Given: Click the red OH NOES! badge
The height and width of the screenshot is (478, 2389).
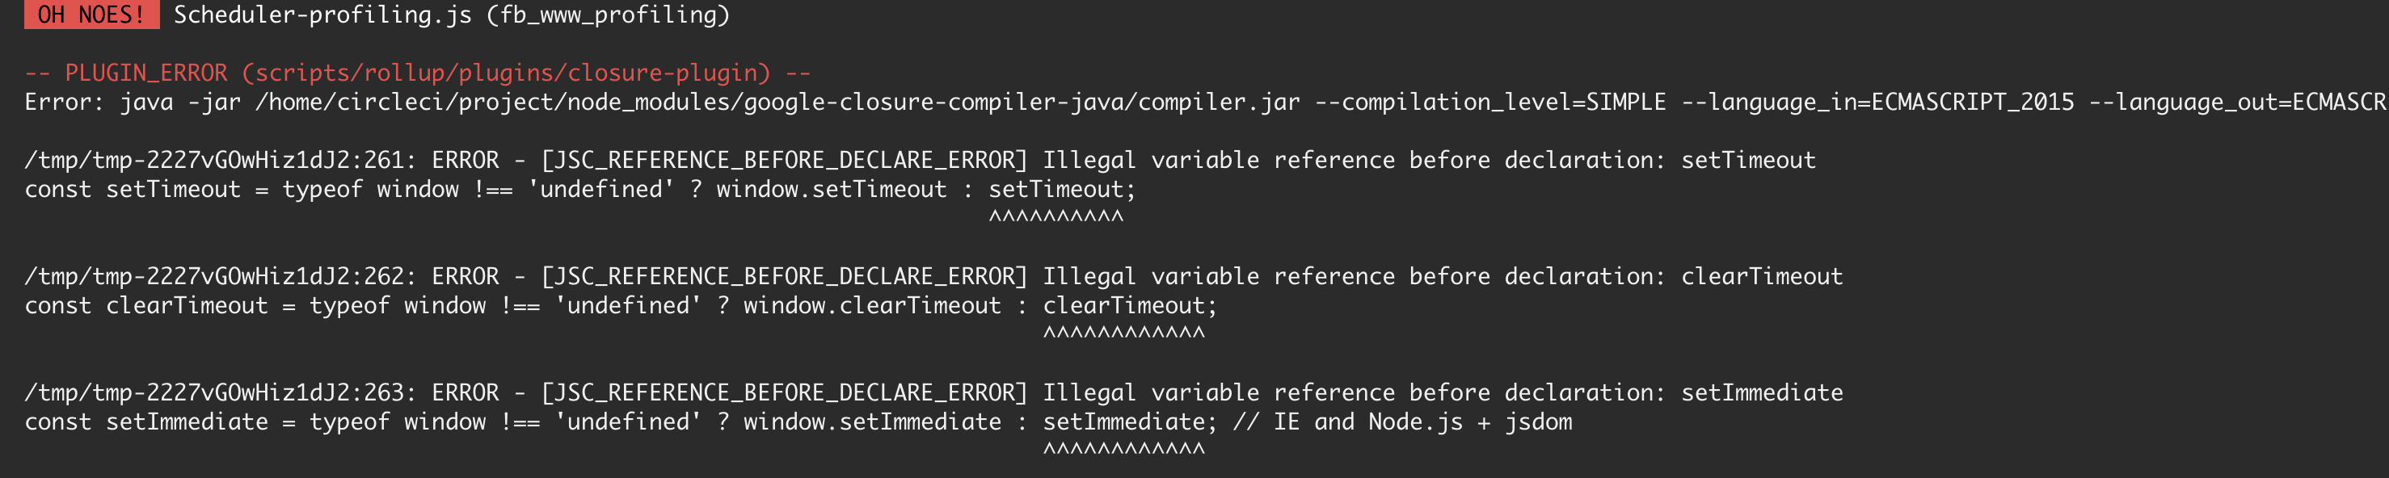Looking at the screenshot, I should pos(91,15).
